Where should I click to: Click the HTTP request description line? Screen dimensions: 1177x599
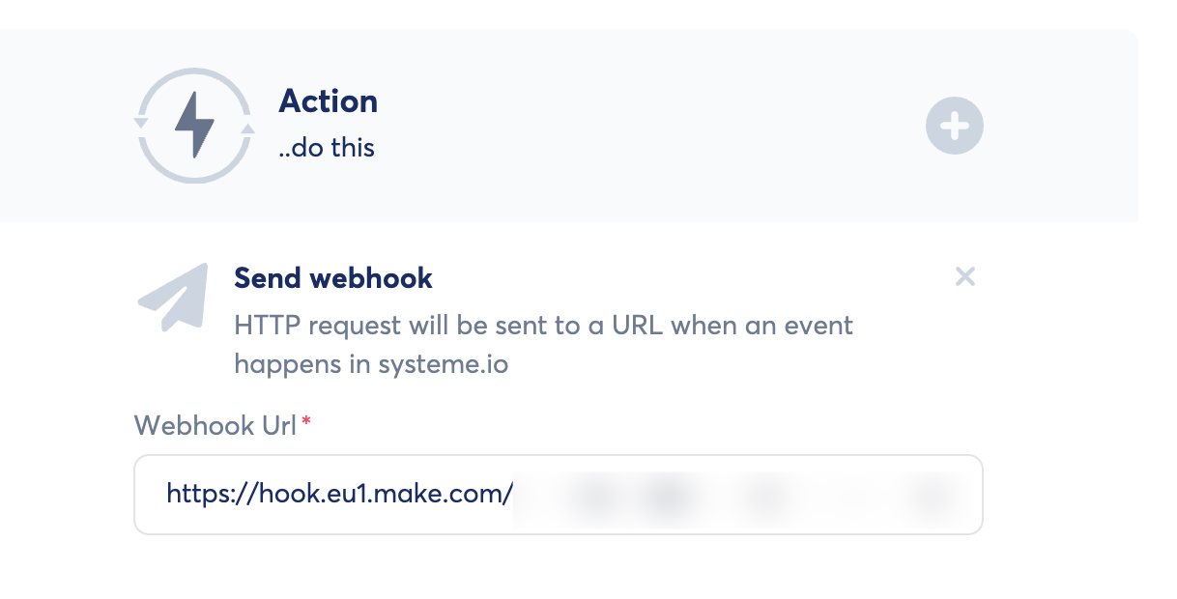[x=543, y=325]
